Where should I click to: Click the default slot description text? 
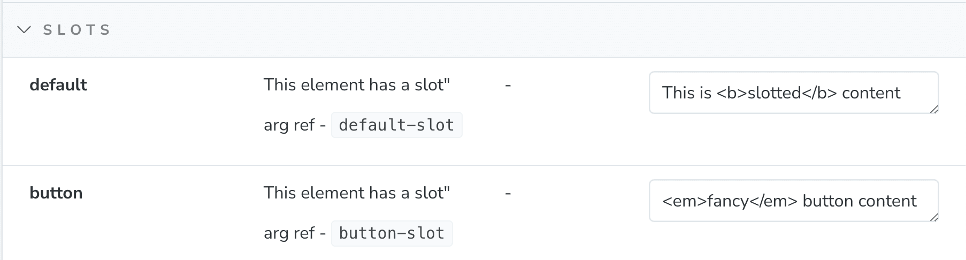pos(357,85)
